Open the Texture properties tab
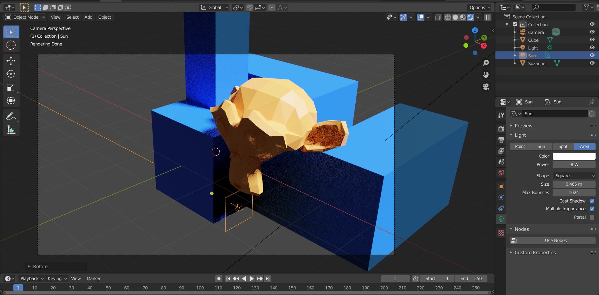Screen dimensions: 599x295 coord(501,233)
